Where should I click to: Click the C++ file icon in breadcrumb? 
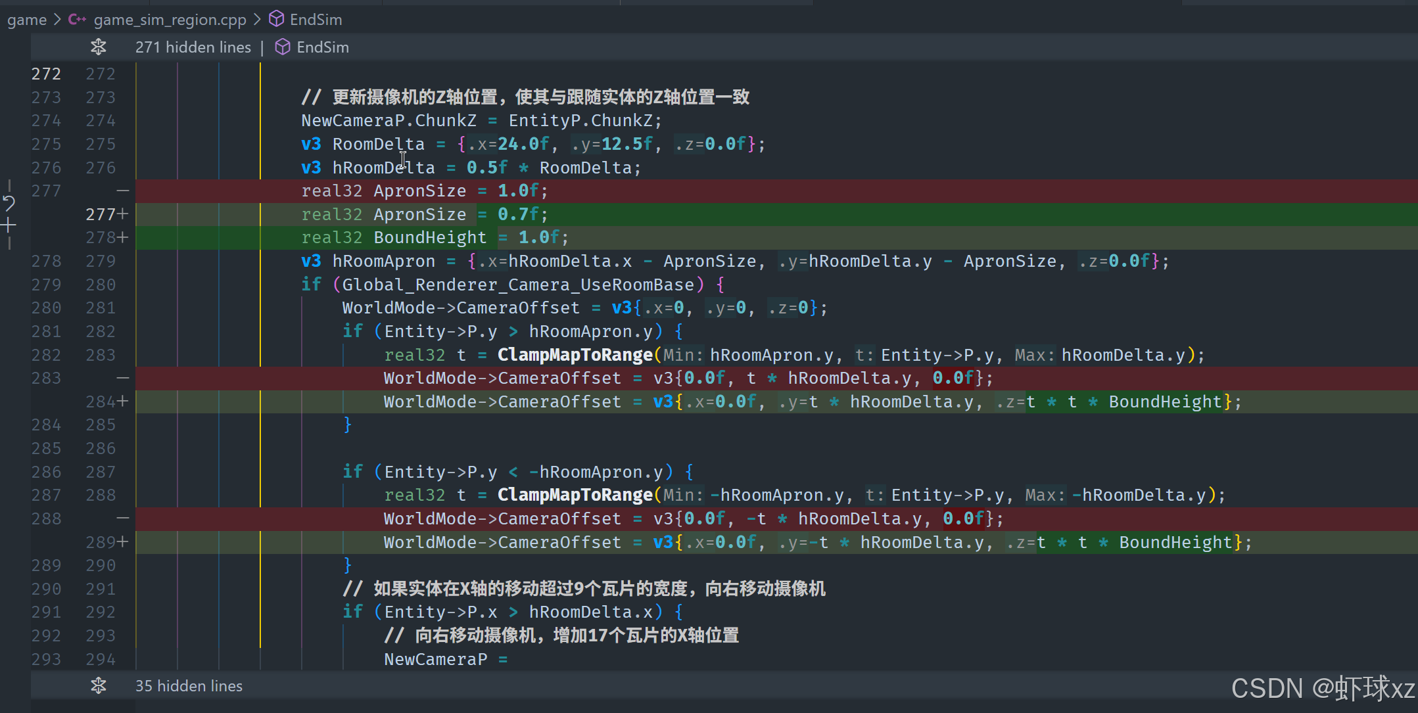(77, 19)
